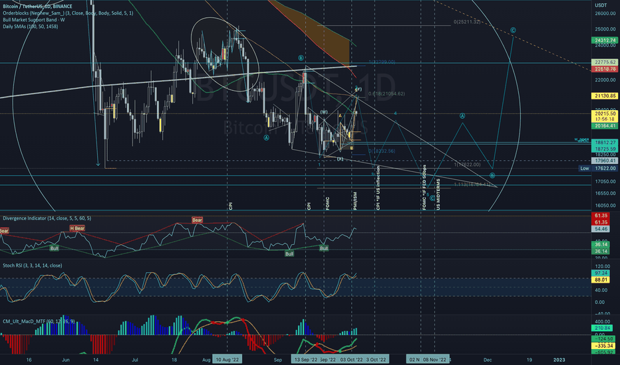Click the Dec label on time axis
Screen dimensions: 620x365
click(488, 360)
